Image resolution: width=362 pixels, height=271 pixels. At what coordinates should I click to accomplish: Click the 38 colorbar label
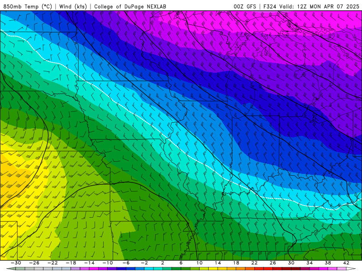point(328,263)
